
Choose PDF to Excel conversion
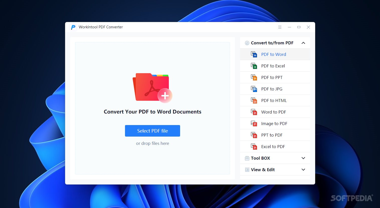(x=275, y=66)
